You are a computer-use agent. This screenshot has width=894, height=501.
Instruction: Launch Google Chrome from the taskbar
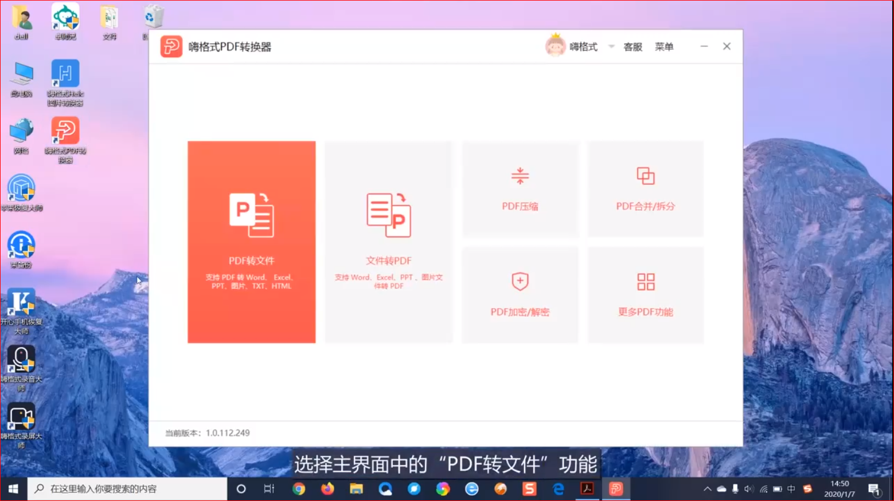(x=299, y=488)
